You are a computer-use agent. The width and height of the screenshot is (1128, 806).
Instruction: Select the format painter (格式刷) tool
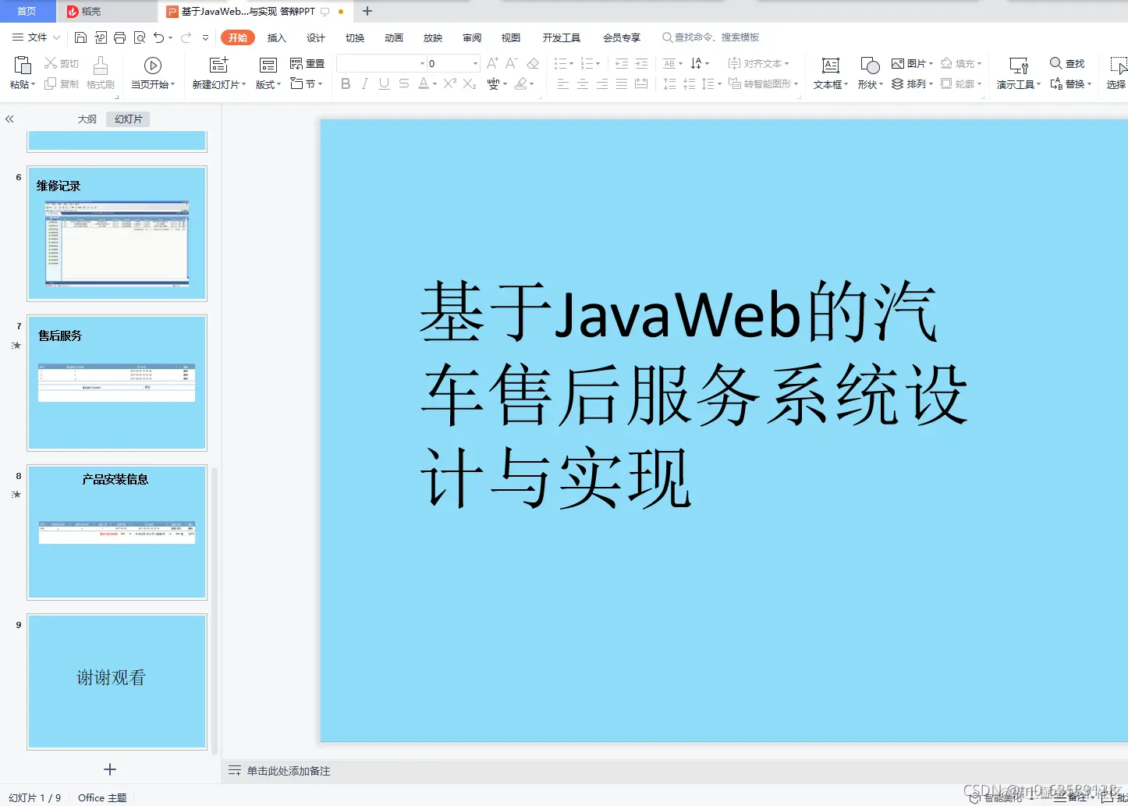tap(101, 73)
